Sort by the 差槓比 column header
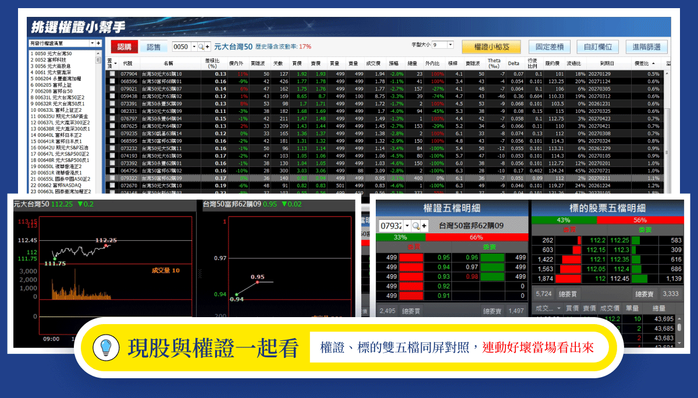Screen dimensions: 698x398 pyautogui.click(x=212, y=63)
